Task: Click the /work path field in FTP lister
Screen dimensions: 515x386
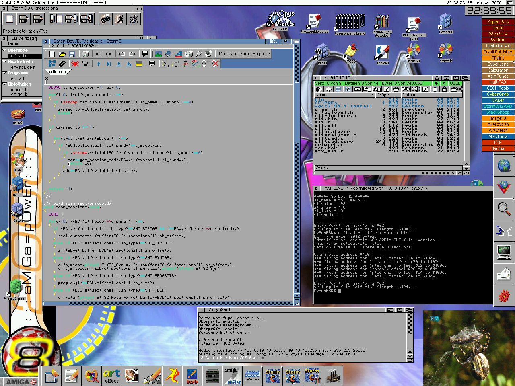Action: click(x=389, y=168)
